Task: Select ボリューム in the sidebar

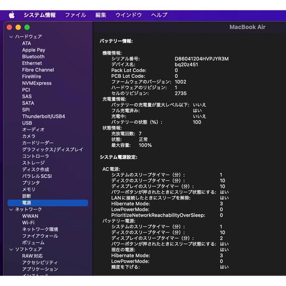Action: [33, 243]
